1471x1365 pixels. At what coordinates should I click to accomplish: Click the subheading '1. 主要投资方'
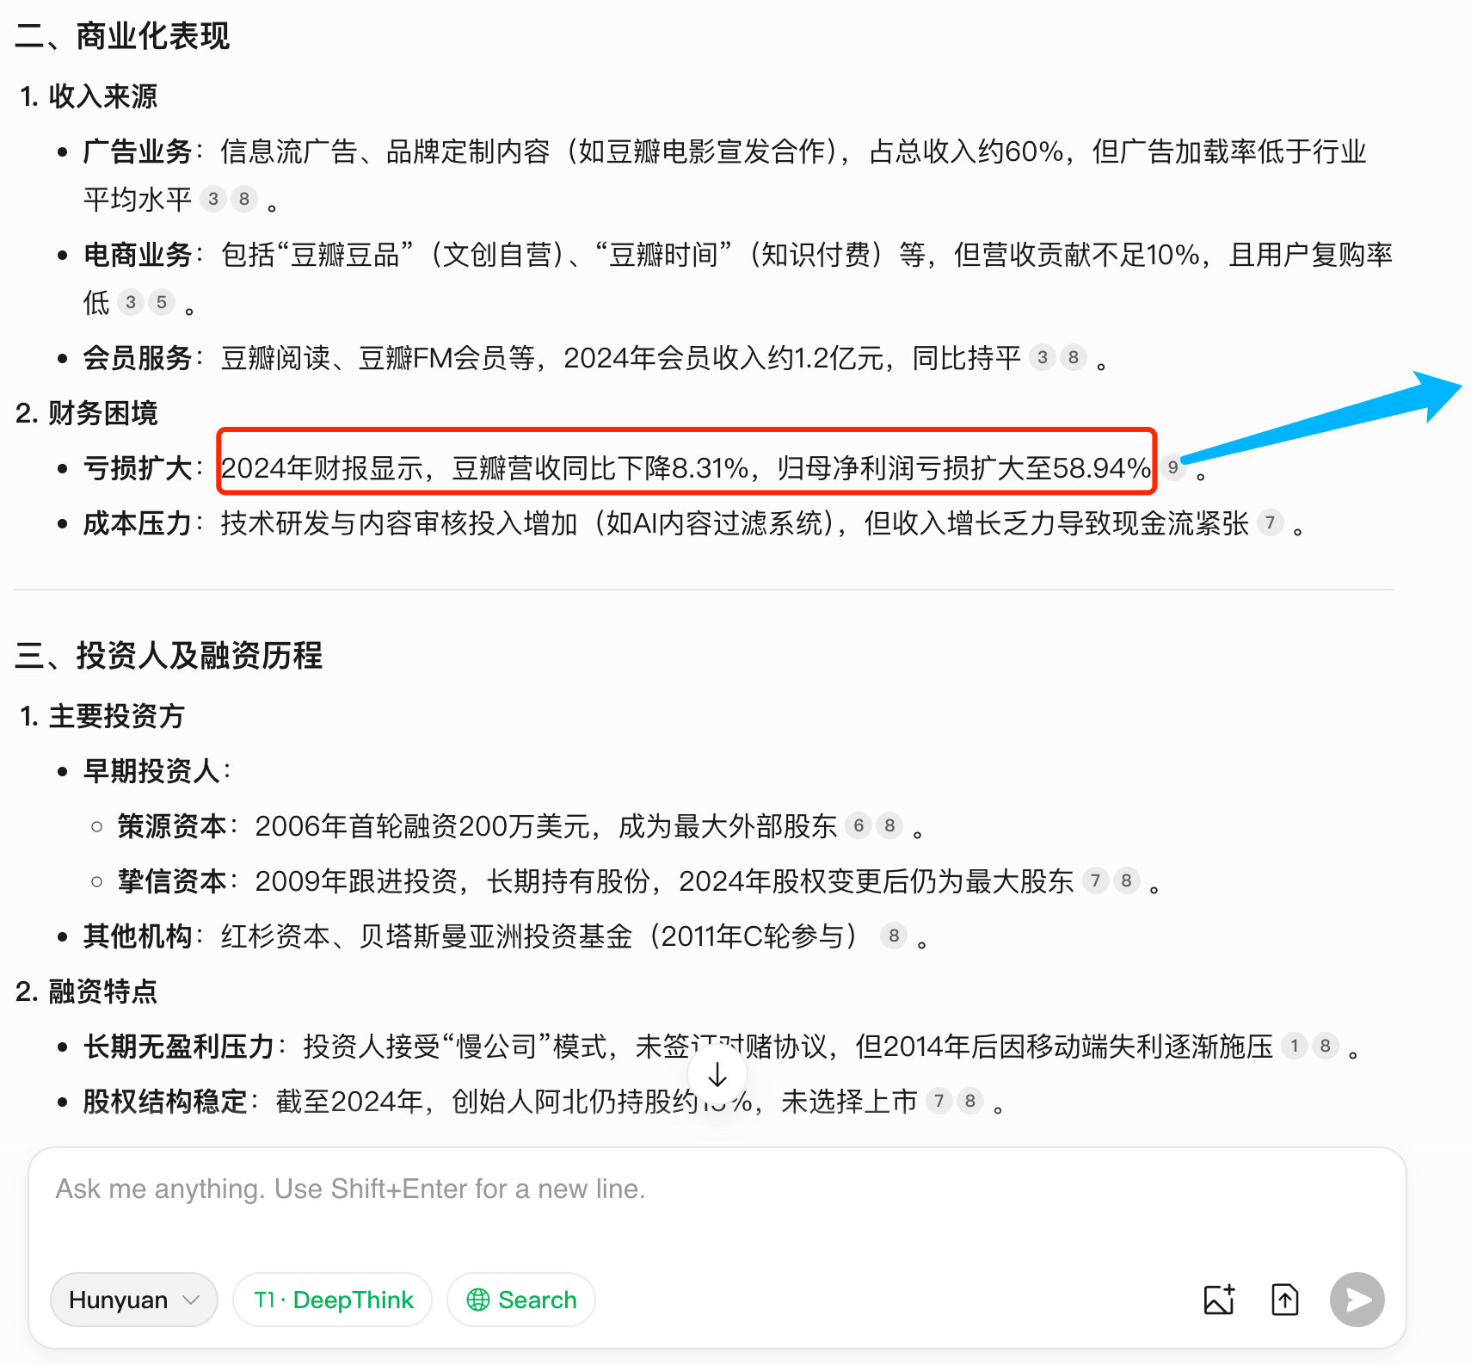tap(102, 716)
